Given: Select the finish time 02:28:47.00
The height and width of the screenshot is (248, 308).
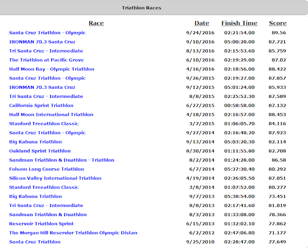Looking at the screenshot, I should point(239,242).
